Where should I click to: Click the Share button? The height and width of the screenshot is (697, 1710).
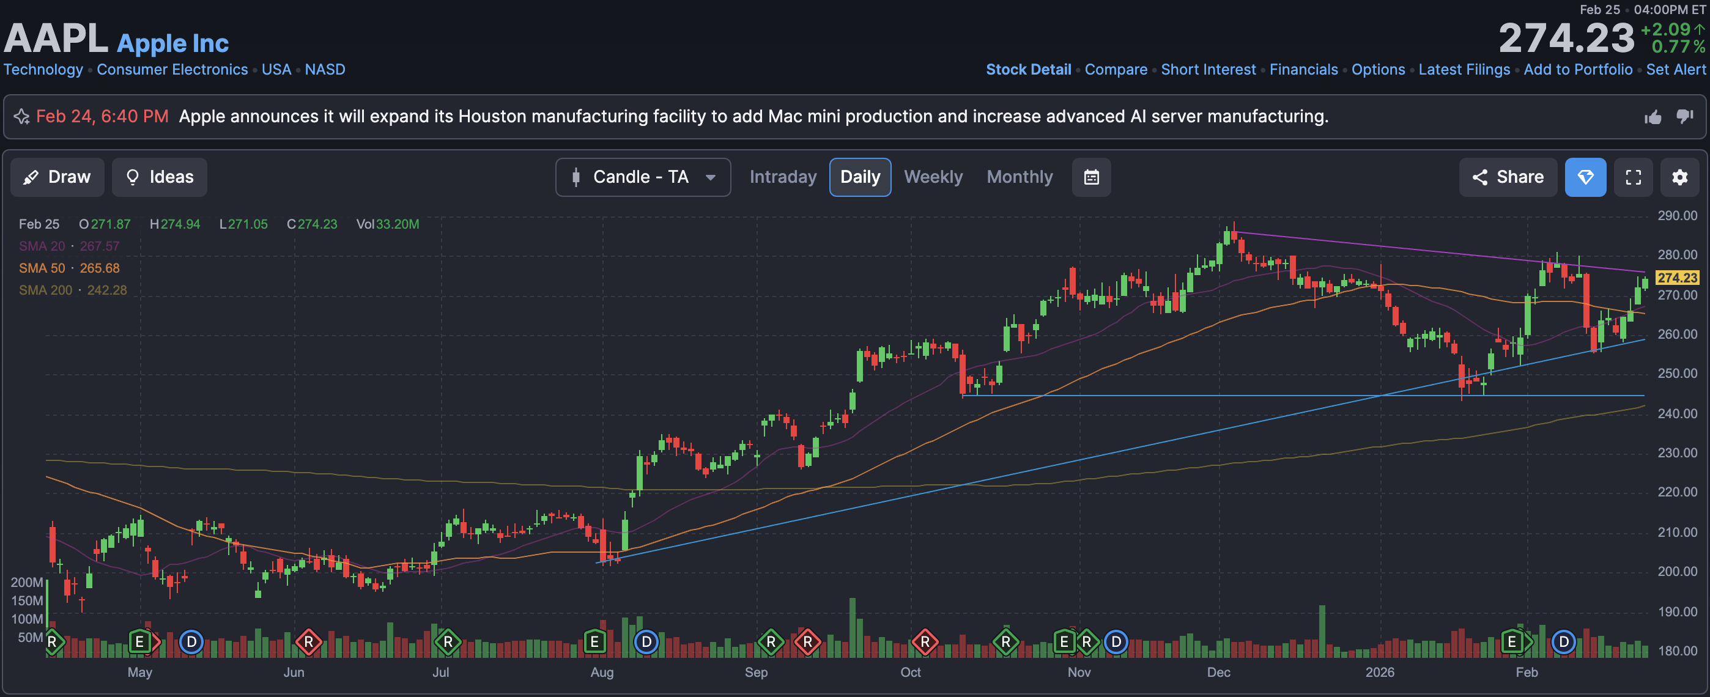point(1507,177)
